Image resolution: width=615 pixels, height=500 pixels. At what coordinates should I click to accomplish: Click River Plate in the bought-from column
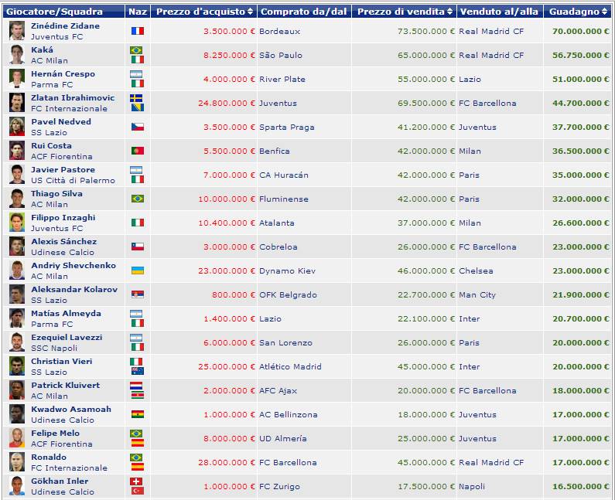tap(282, 79)
